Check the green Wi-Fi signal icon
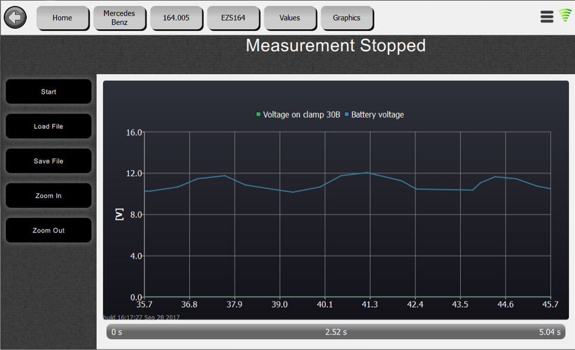This screenshot has width=575, height=350. (x=565, y=16)
